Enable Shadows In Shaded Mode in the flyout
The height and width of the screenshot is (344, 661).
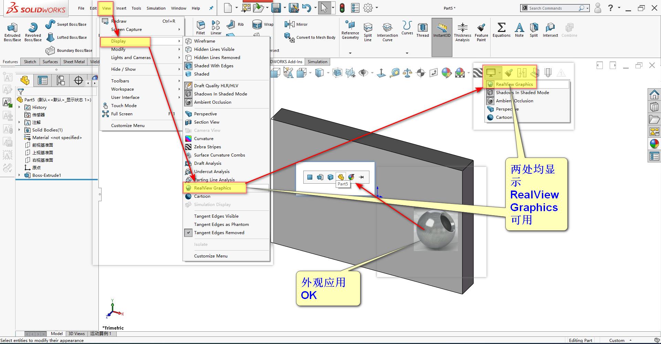pos(522,92)
